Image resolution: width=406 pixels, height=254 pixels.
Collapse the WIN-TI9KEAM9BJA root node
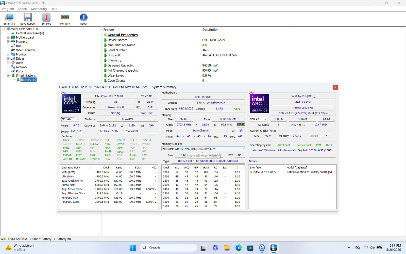click(3, 29)
